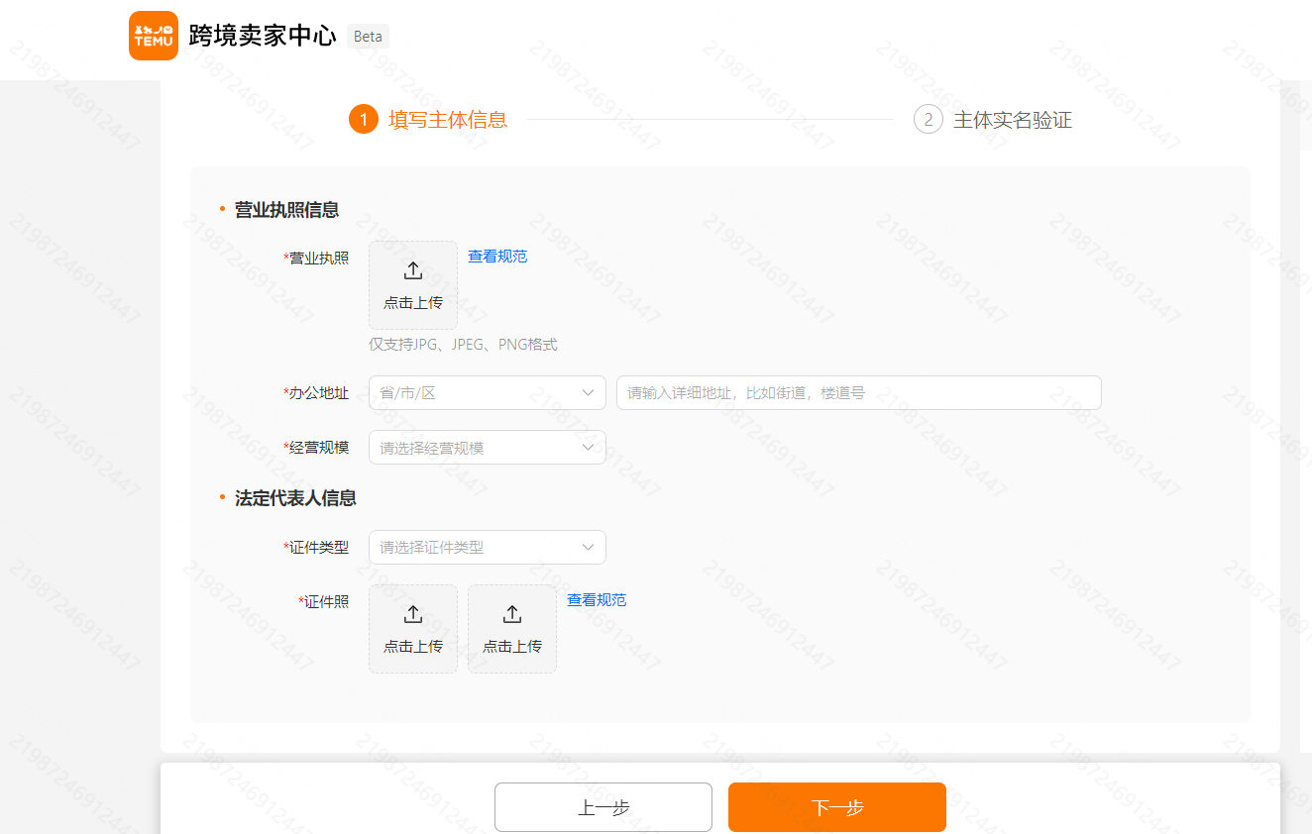Click the step 1 circle indicator
This screenshot has height=834, width=1312.
tap(364, 119)
